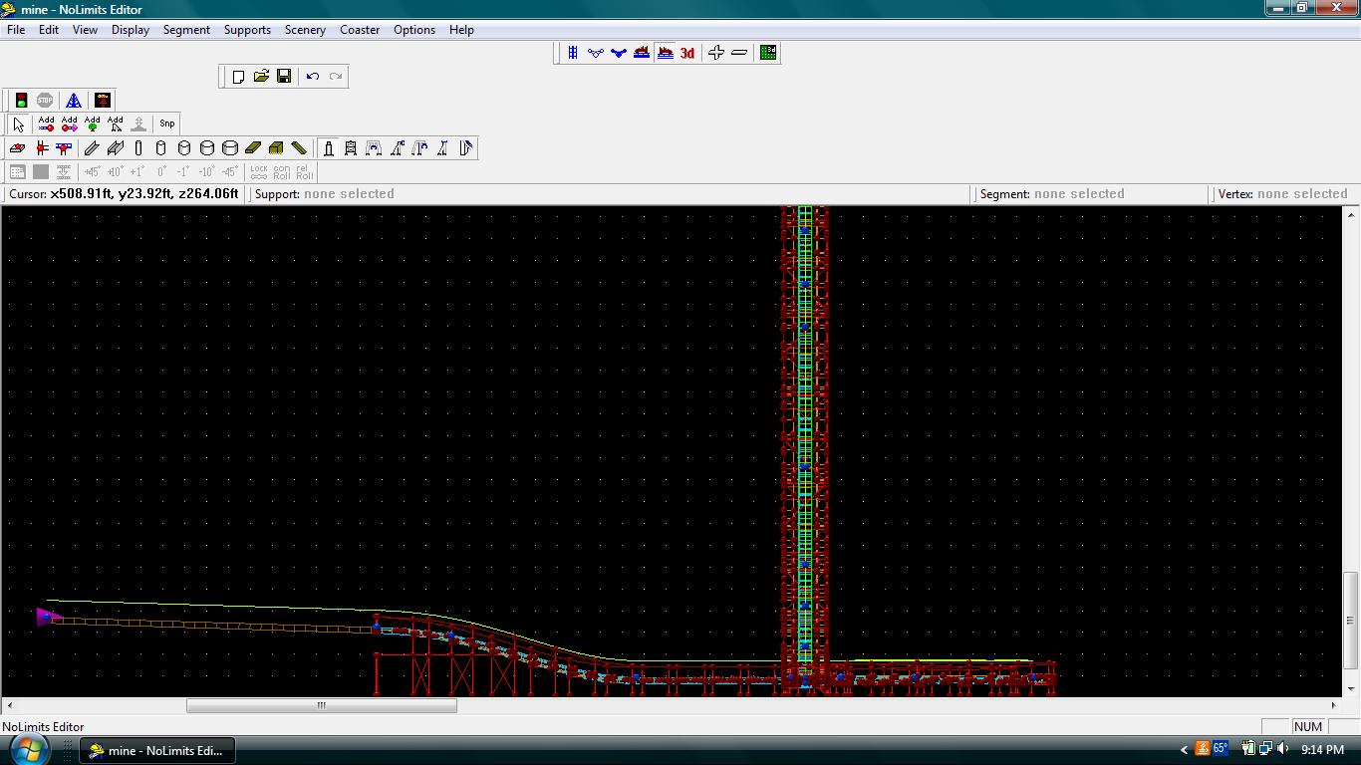This screenshot has width=1361, height=765.
Task: Click the Lock roll button
Action: pos(259,172)
